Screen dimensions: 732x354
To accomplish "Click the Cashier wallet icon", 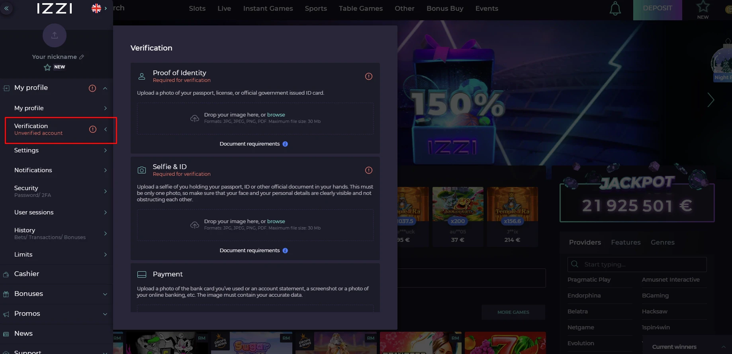I will point(6,274).
